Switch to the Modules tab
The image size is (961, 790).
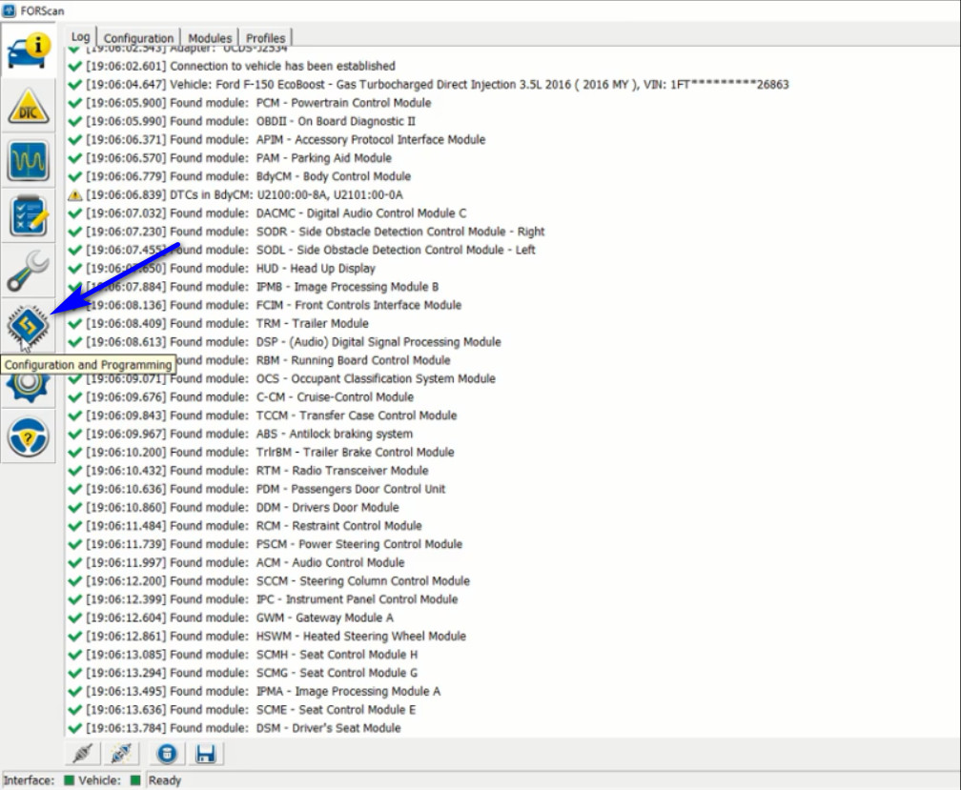210,38
